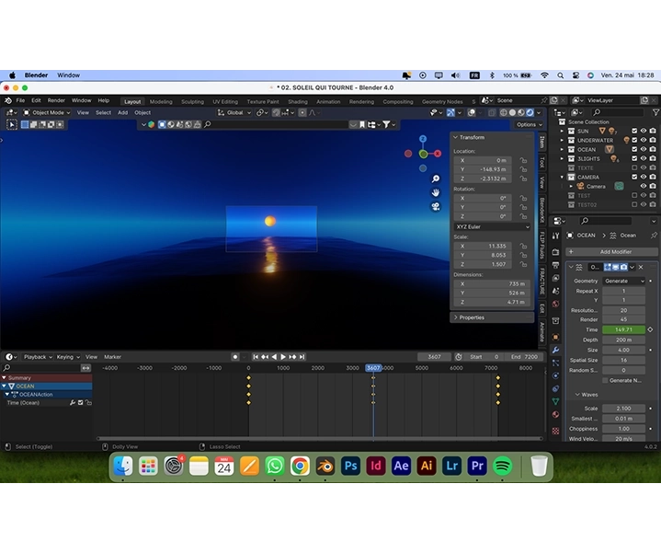Enable Generate Normals checkbox

(x=605, y=381)
